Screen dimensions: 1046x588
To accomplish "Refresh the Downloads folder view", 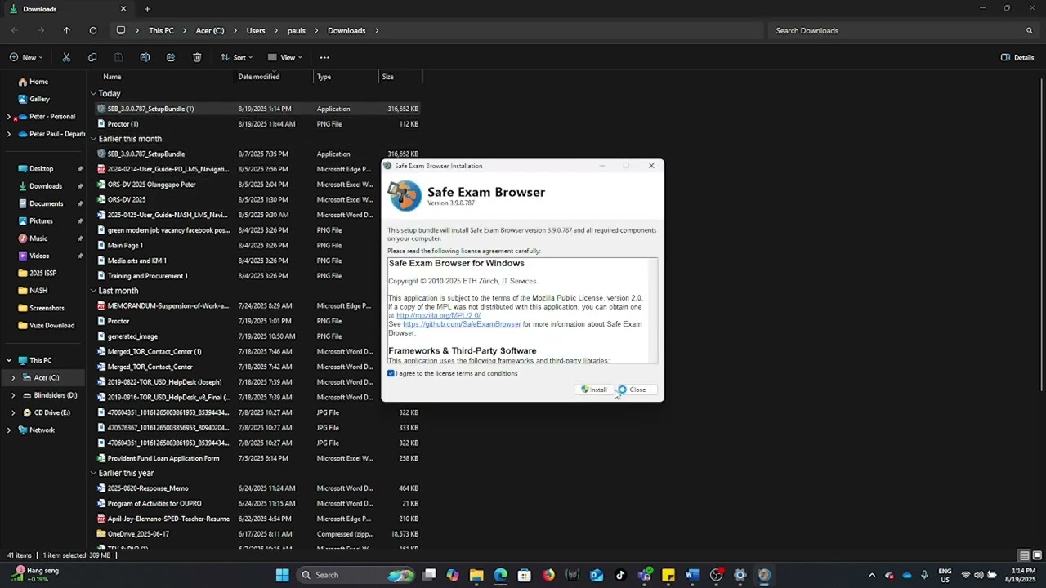I will [x=93, y=31].
